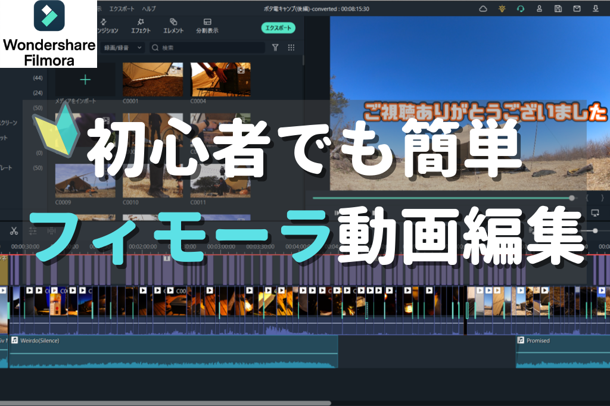
Task: Switch to the エレメント tab
Action: pos(173,26)
